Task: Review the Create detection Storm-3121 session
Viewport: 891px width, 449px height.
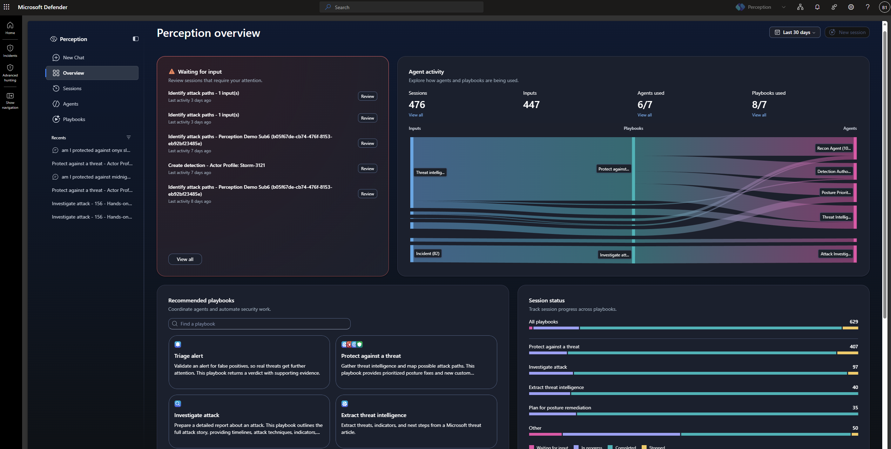Action: 367,169
